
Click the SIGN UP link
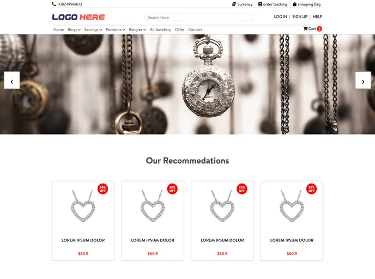click(x=300, y=17)
